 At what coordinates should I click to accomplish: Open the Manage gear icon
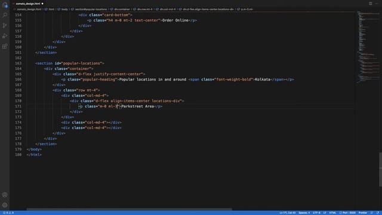coord(5,205)
